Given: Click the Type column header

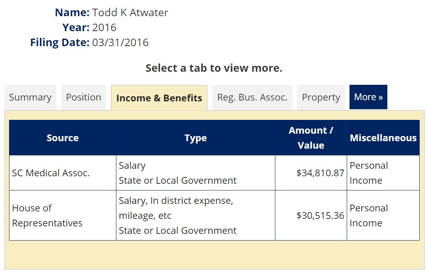Looking at the screenshot, I should 196,138.
